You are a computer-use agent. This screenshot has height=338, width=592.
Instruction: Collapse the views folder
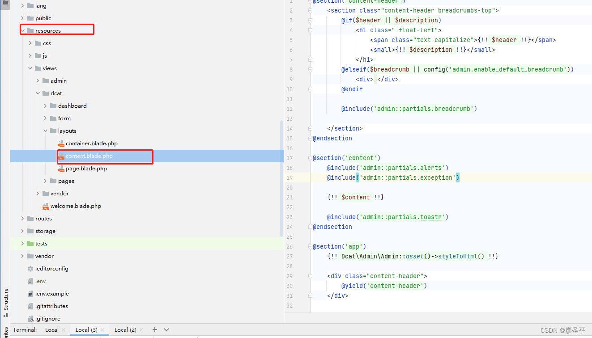tap(30, 68)
